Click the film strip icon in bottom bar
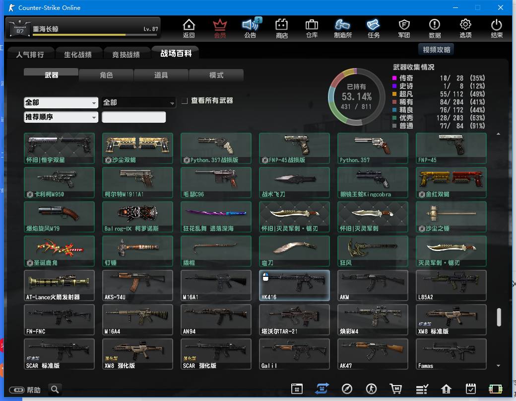Image resolution: width=516 pixels, height=401 pixels. pyautogui.click(x=495, y=389)
